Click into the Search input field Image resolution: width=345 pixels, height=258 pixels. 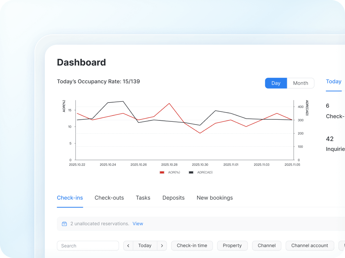coord(88,246)
